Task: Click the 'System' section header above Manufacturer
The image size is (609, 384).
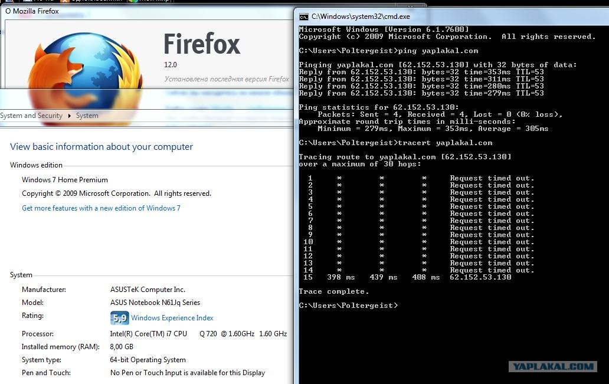Action: coord(21,275)
